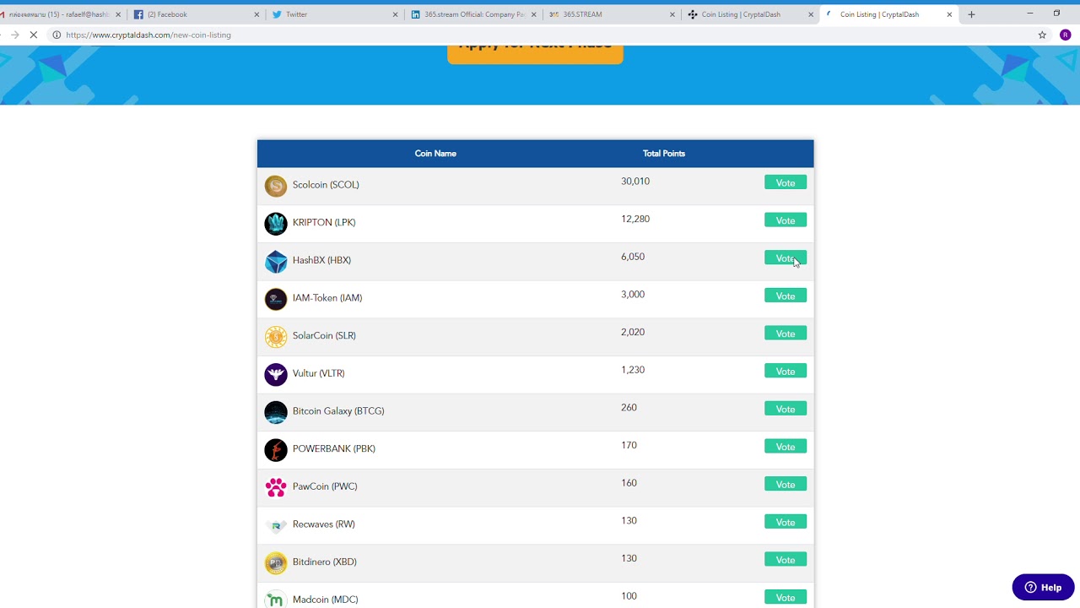1080x608 pixels.
Task: Close the Twitter tab
Action: tap(395, 14)
